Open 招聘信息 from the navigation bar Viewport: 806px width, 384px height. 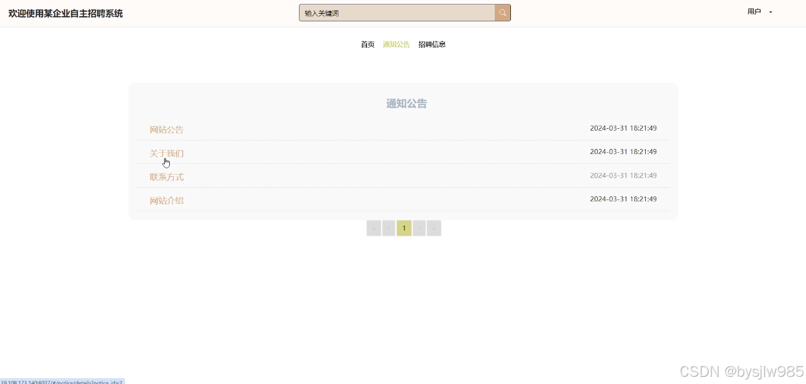point(432,45)
